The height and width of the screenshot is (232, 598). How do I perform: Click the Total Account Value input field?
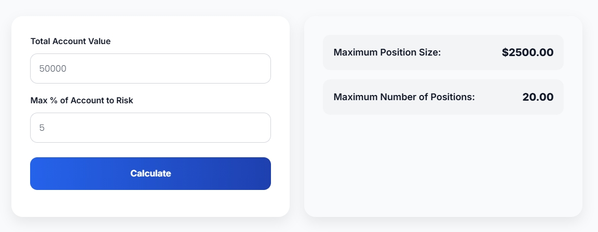point(151,69)
